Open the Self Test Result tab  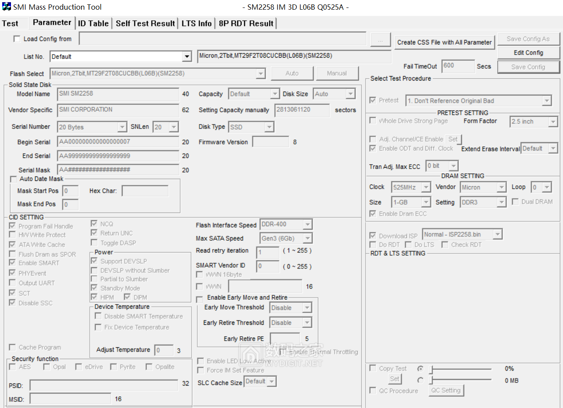(x=145, y=23)
